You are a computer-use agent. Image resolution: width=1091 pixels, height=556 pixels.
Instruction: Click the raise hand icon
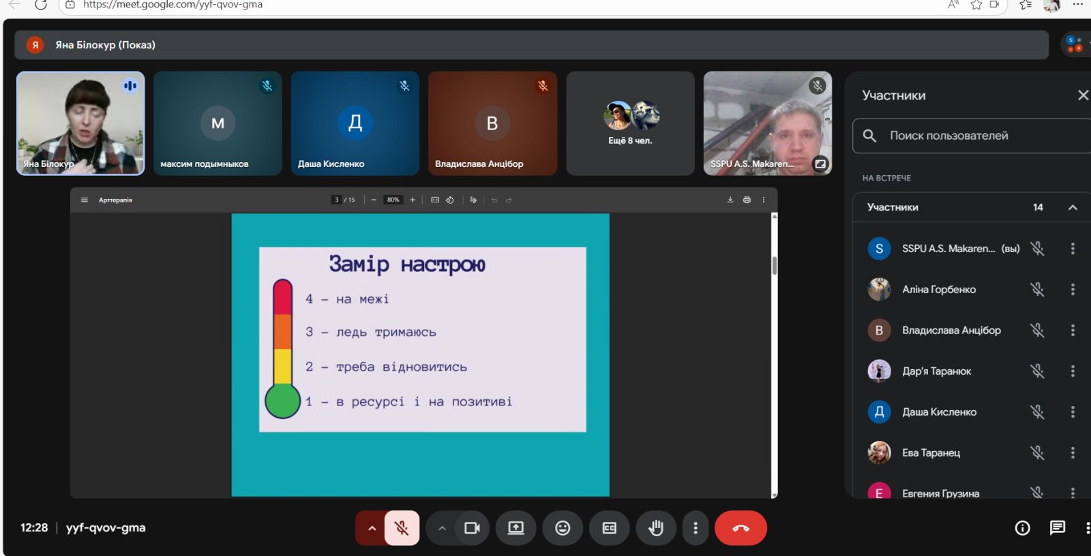pyautogui.click(x=656, y=528)
